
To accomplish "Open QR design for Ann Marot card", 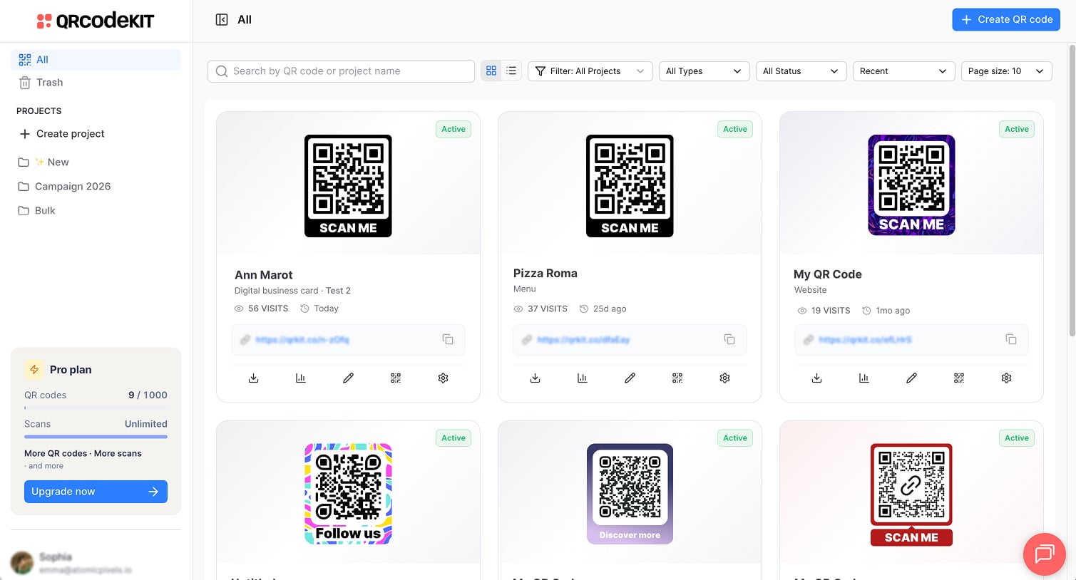I will [396, 378].
